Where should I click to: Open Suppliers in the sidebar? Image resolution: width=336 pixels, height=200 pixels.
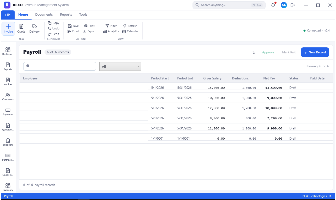(x=8, y=142)
